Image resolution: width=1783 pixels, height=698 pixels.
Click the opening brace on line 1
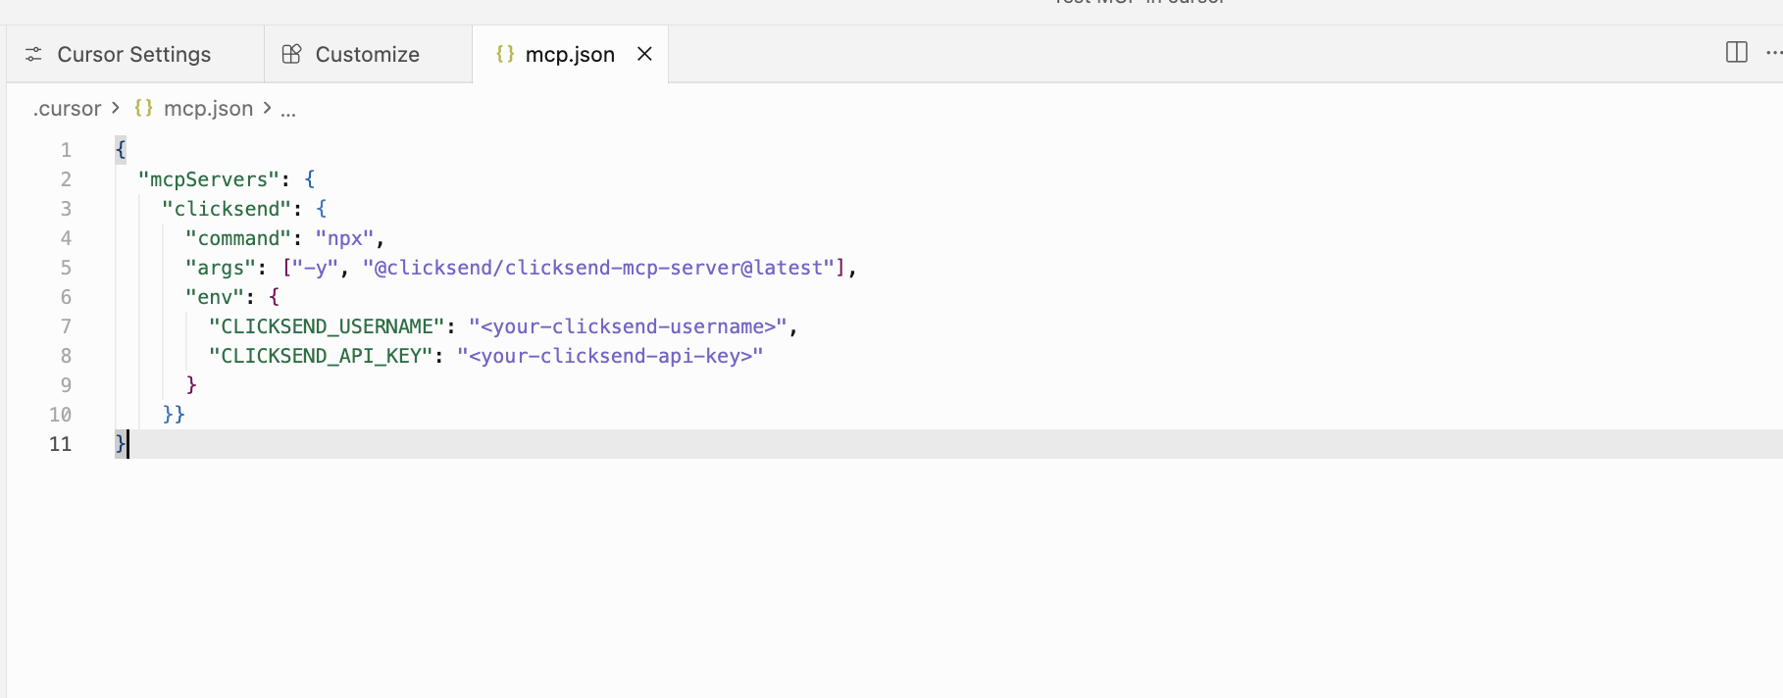121,150
